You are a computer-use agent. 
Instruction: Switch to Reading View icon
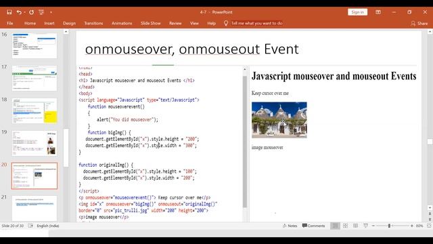point(355,226)
